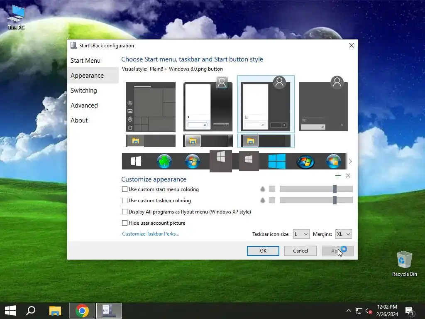This screenshot has width=425, height=319.
Task: Select Plain8 start menu style thumbnail
Action: [266, 103]
